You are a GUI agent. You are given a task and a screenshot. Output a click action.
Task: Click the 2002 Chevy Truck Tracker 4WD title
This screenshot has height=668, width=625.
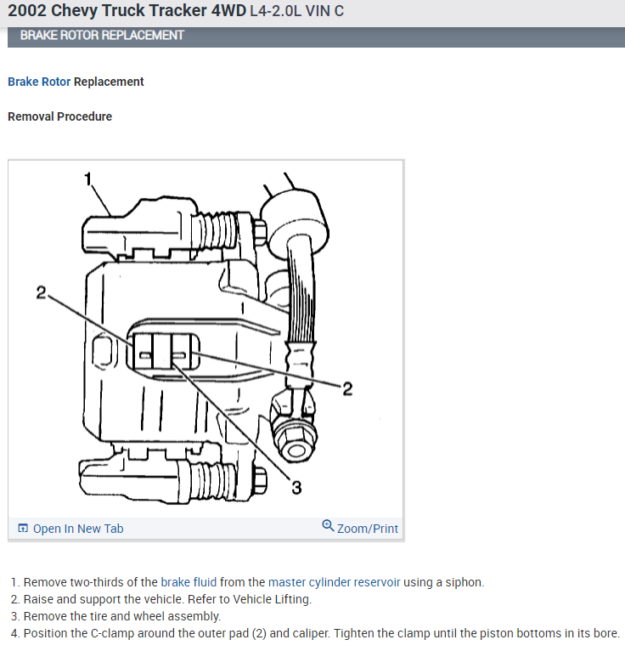click(127, 11)
